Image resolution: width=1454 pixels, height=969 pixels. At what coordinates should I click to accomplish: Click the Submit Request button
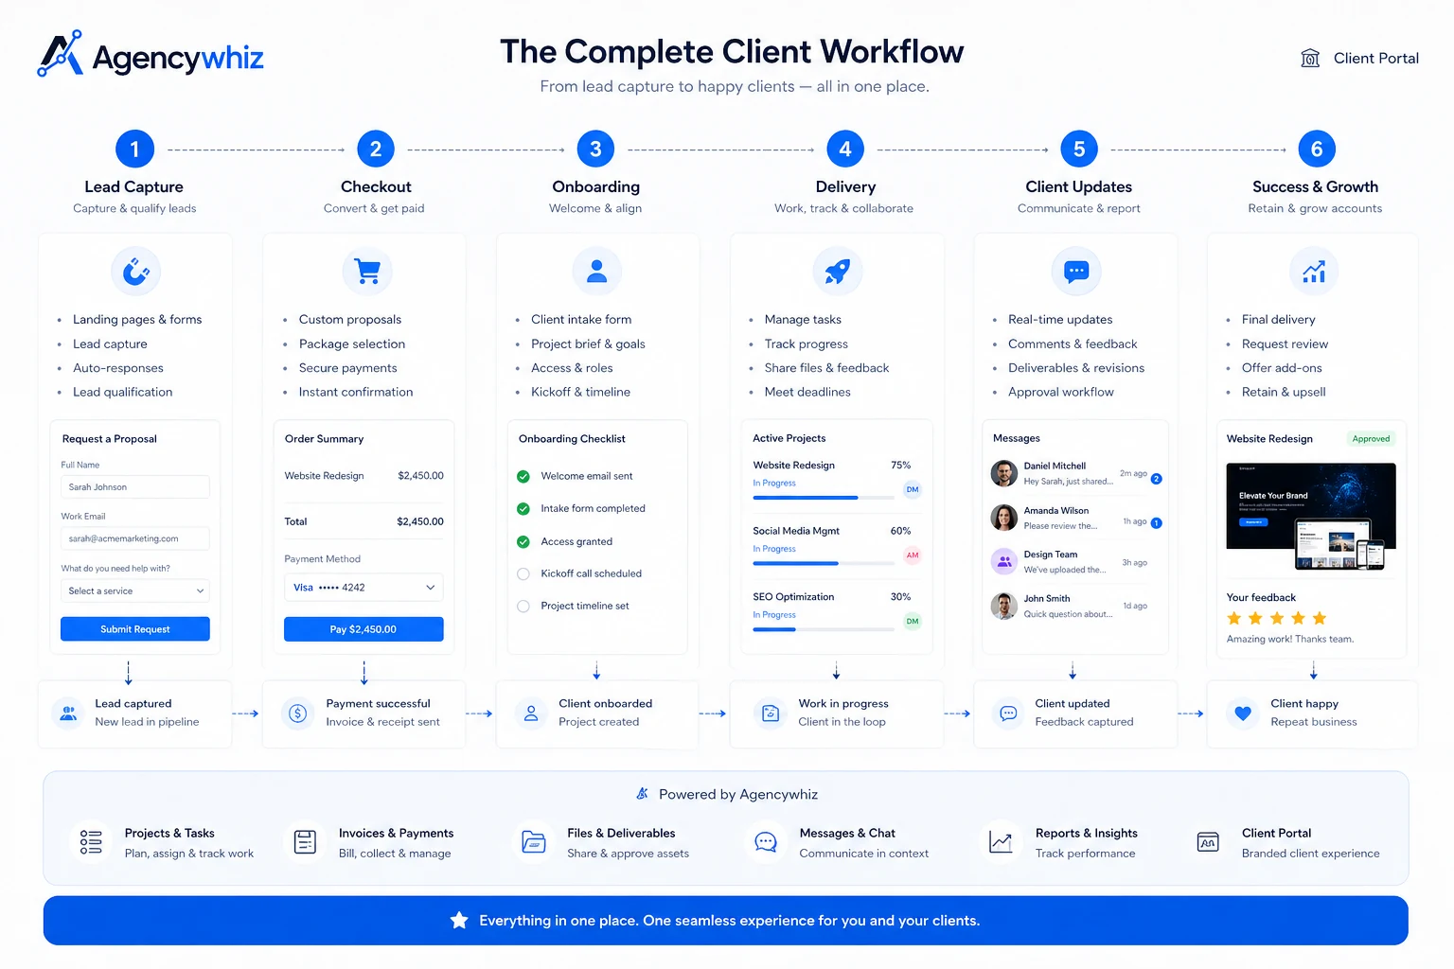click(135, 629)
